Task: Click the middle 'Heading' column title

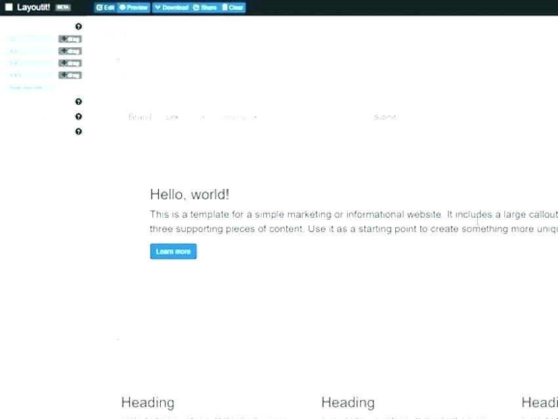Action: [348, 403]
